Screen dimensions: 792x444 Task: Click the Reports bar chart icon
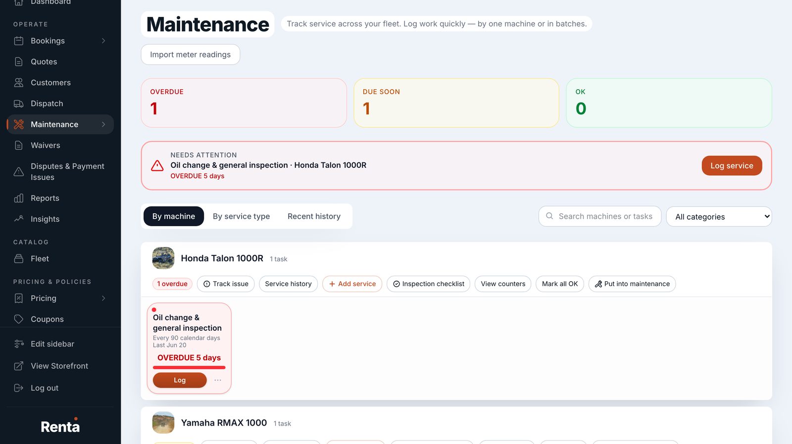(x=19, y=198)
